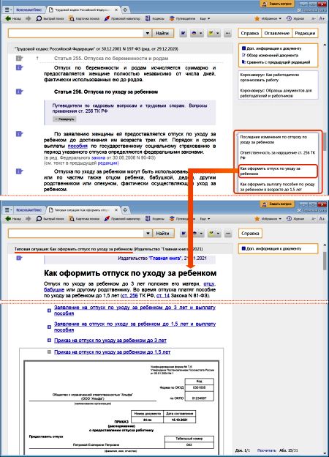Click the bookmark icon beside 'По заявлению женщины' paragraph
Image resolution: width=329 pixels, height=457 pixels.
pyautogui.click(x=19, y=134)
